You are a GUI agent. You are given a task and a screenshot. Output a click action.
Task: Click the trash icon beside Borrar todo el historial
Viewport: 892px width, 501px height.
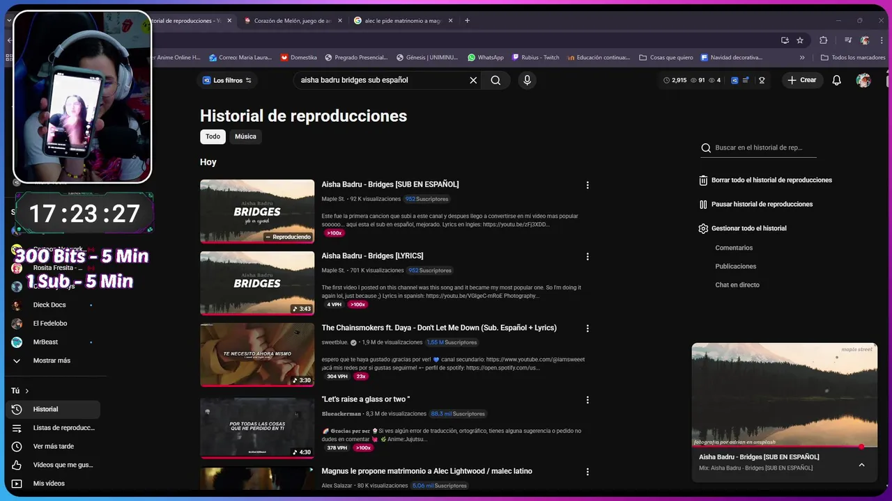[x=703, y=180]
